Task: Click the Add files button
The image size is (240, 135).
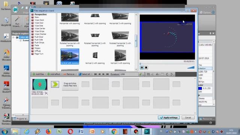Action: point(38,74)
